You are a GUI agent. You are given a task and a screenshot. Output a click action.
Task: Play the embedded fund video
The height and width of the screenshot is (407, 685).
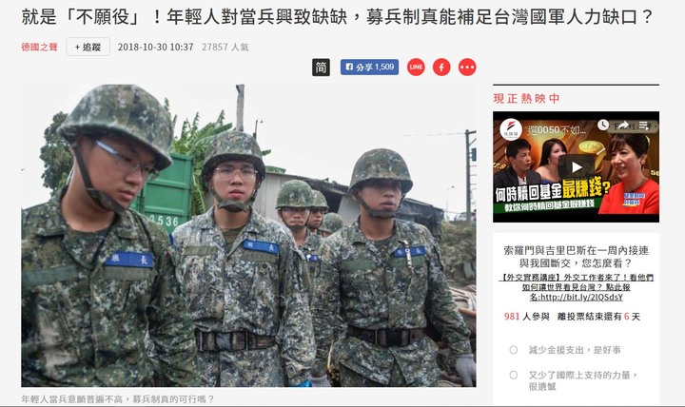tap(577, 166)
